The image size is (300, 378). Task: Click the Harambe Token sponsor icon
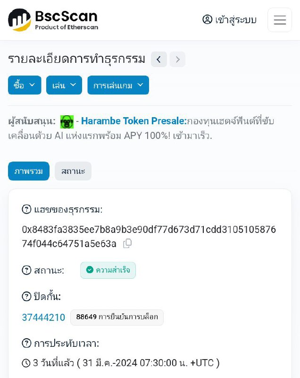(x=67, y=121)
